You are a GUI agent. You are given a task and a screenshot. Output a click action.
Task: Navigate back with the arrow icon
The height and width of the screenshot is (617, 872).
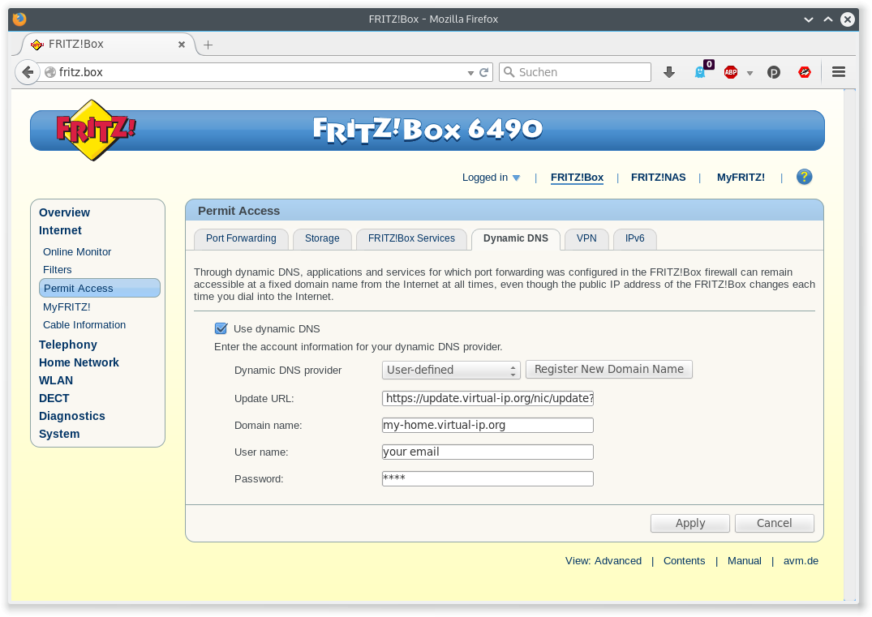[x=27, y=72]
